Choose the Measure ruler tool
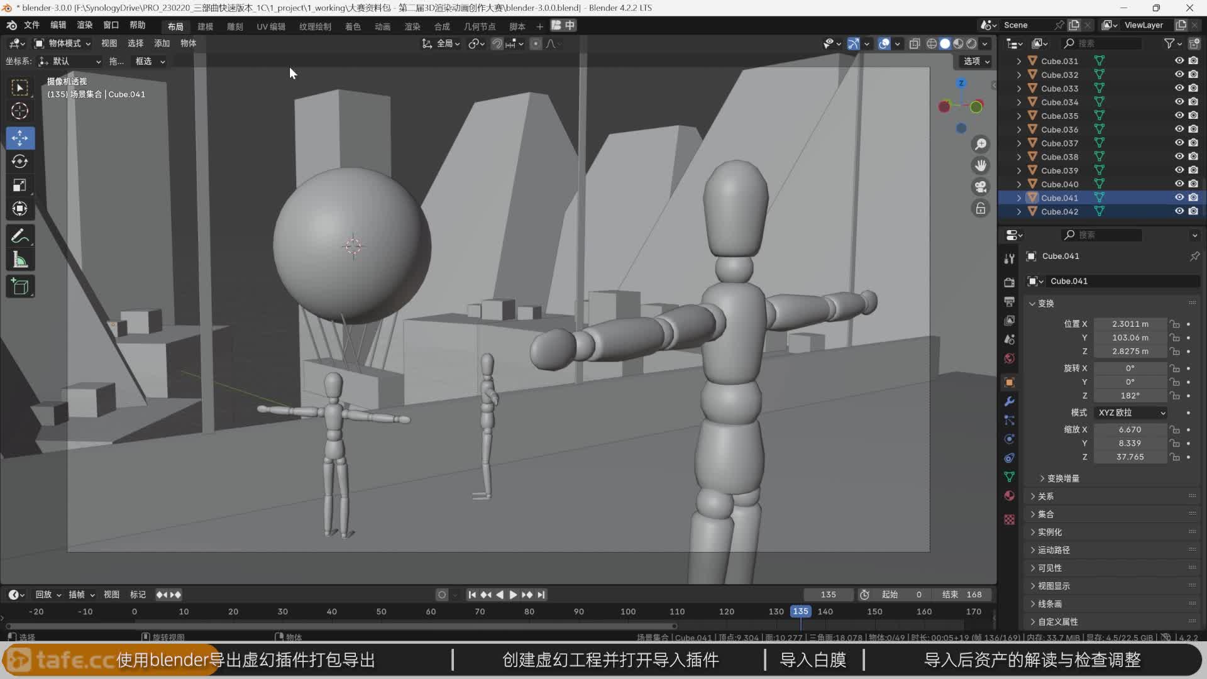Image resolution: width=1207 pixels, height=679 pixels. coord(19,260)
